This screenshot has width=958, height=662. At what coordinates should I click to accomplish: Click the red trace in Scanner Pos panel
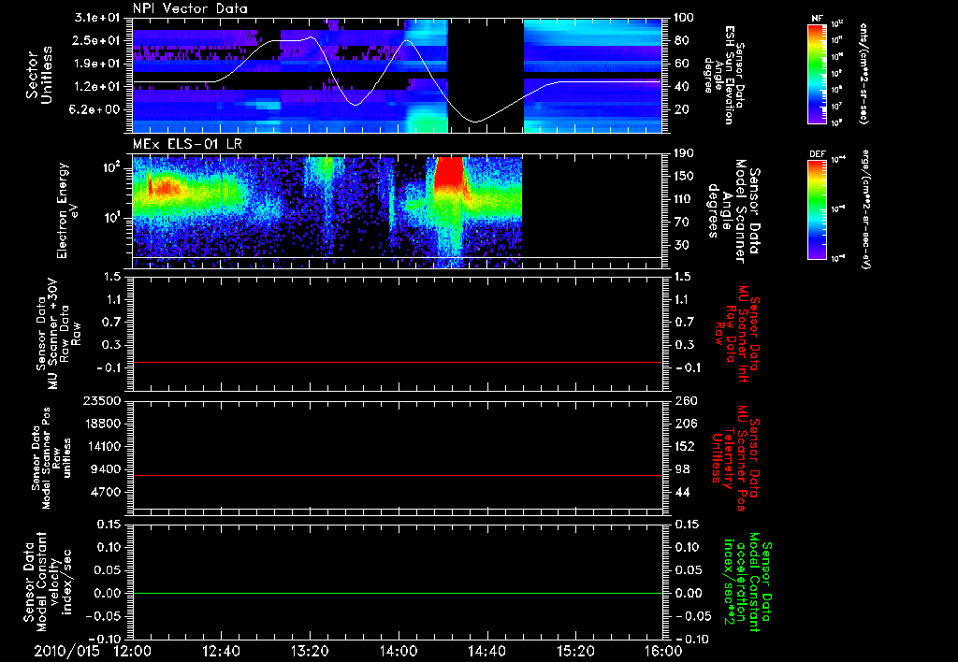(x=398, y=475)
